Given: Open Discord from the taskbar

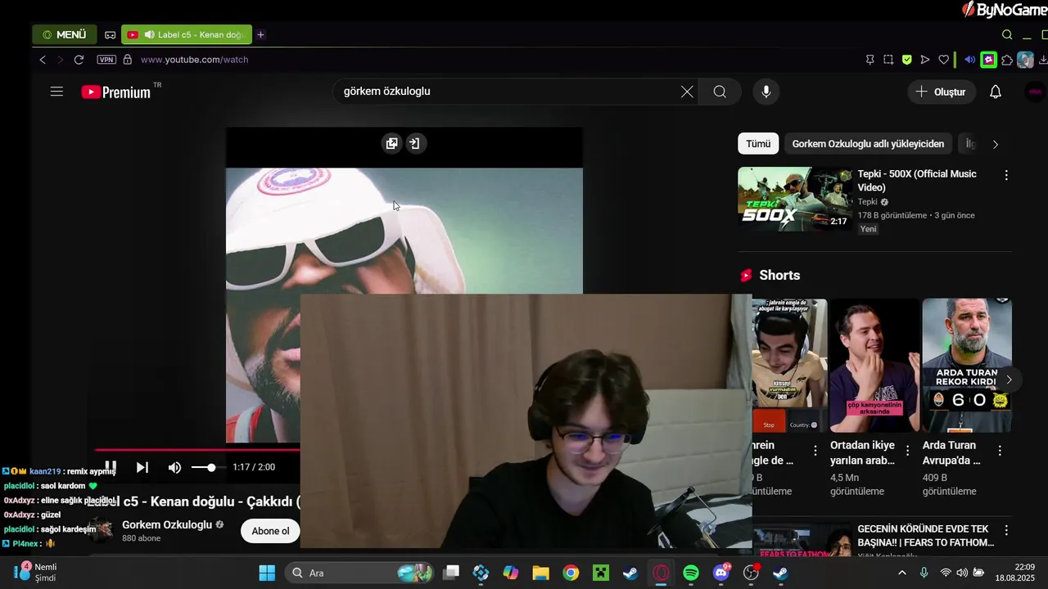Looking at the screenshot, I should [x=721, y=573].
